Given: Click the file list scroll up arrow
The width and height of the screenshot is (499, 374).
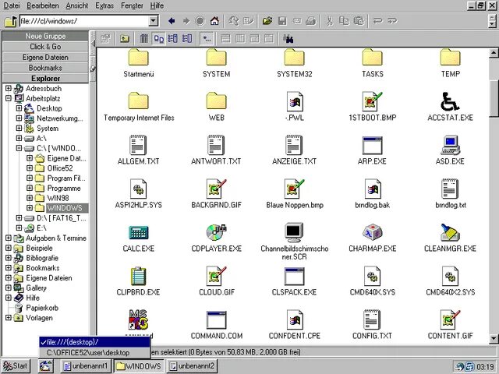Looking at the screenshot, I should pos(494,52).
